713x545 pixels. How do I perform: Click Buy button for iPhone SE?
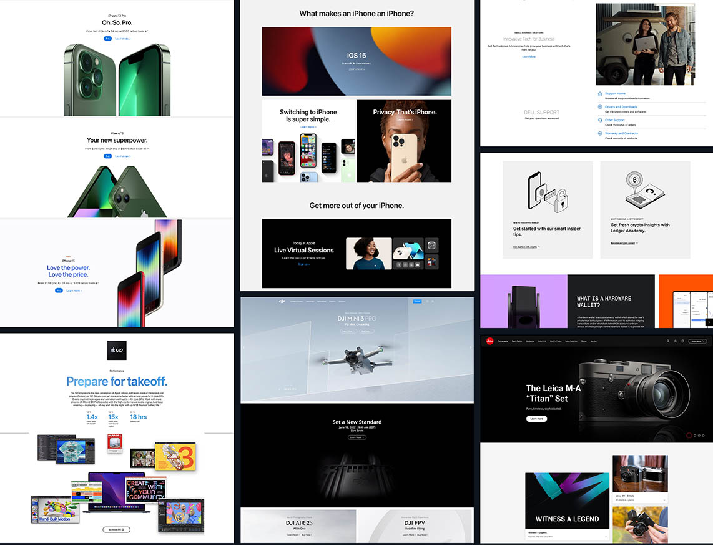pyautogui.click(x=59, y=291)
